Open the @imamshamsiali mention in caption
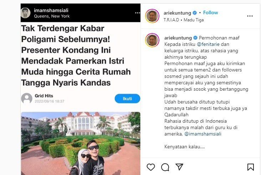 203,134
